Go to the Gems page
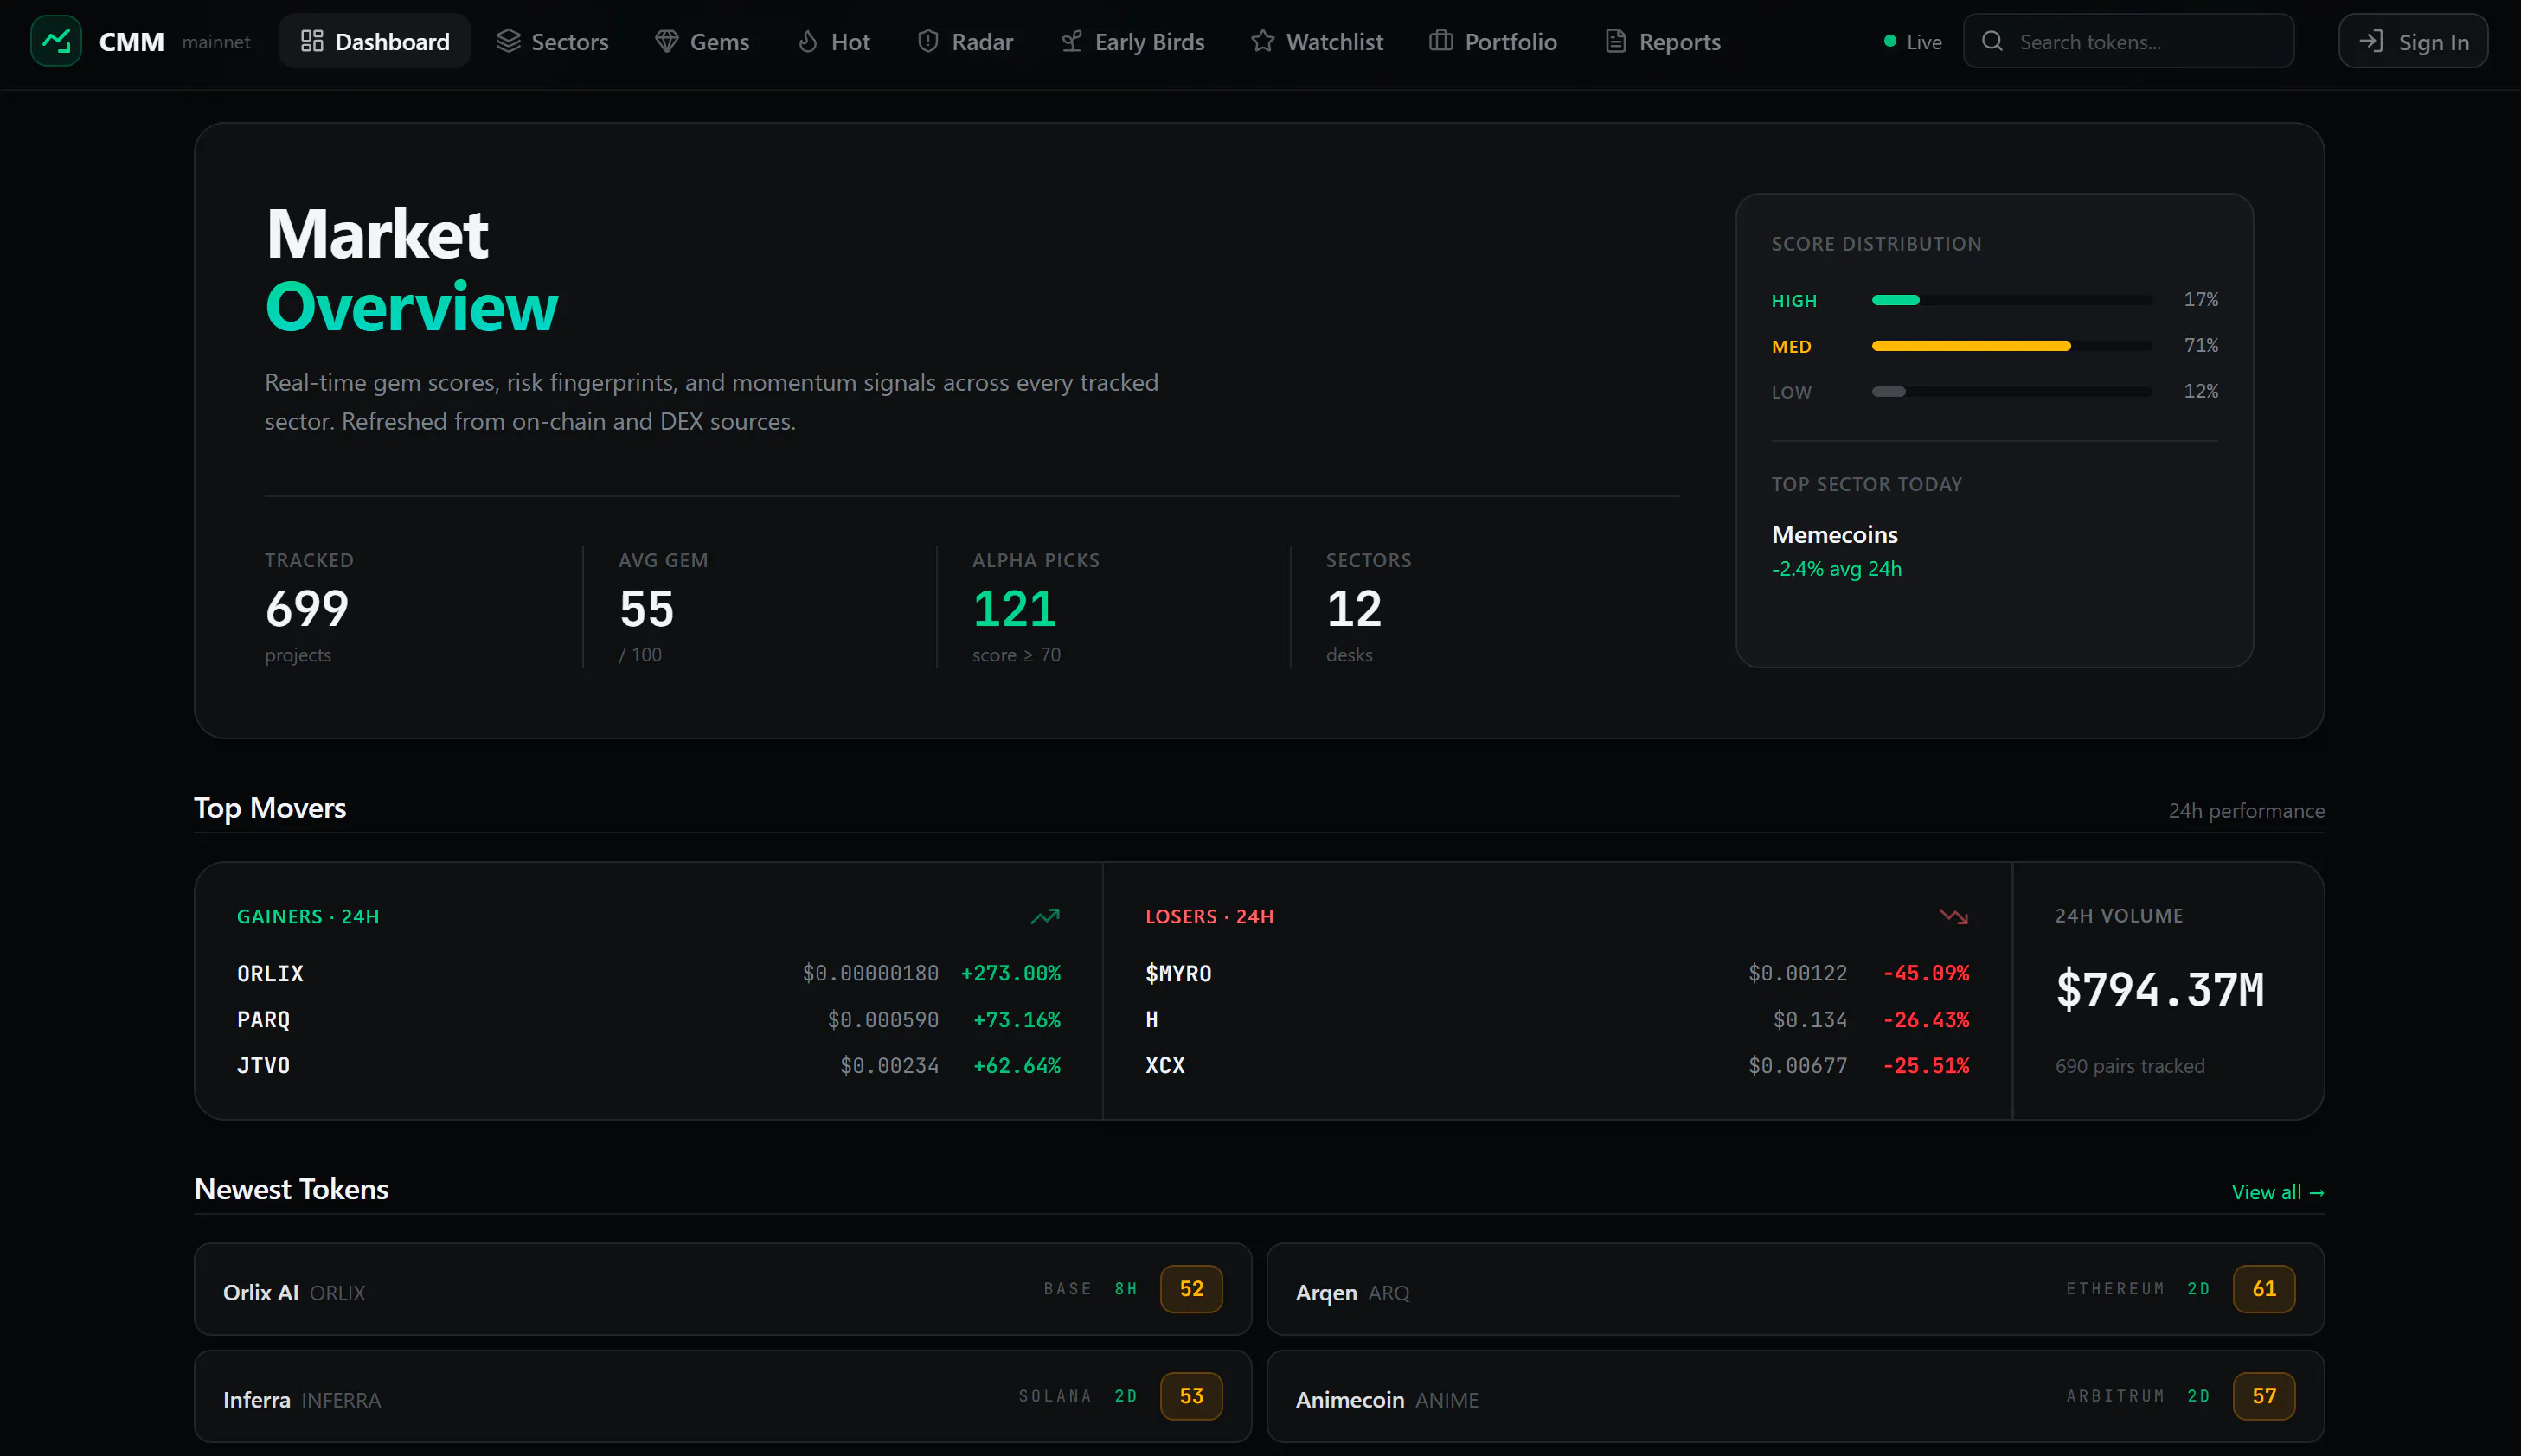2521x1456 pixels. (702, 41)
